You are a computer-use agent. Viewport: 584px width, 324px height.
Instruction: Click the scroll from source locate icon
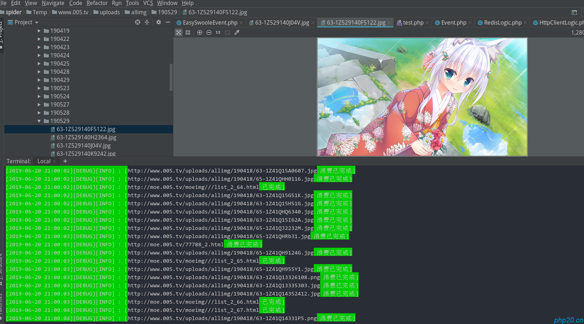pos(138,22)
